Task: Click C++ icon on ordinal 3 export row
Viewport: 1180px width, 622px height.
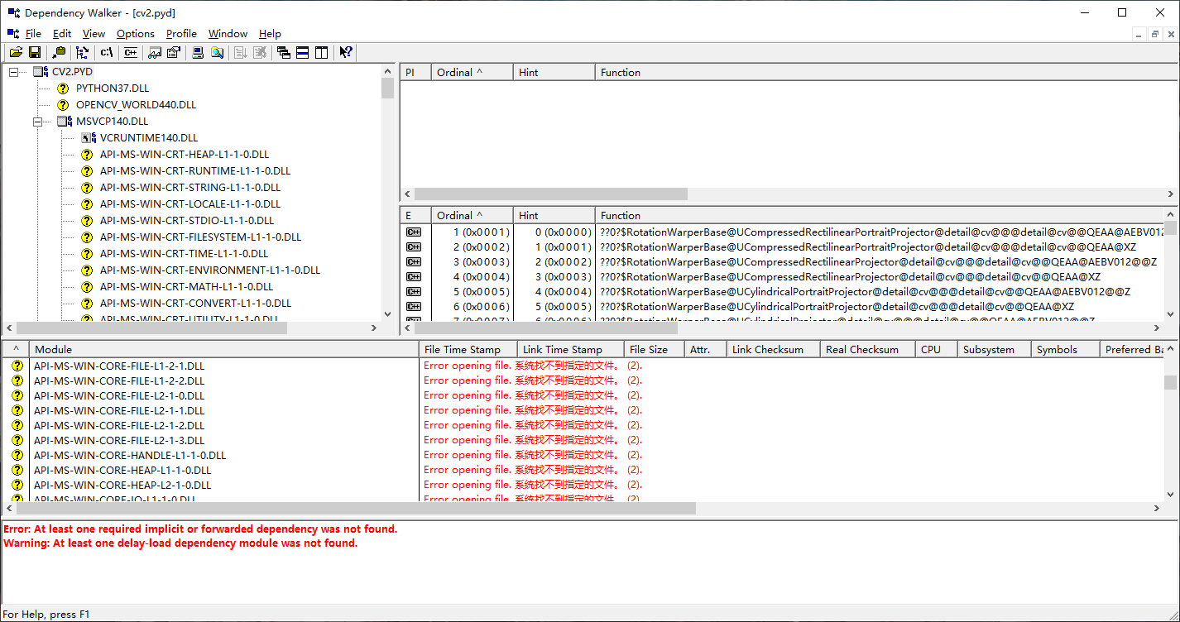Action: tap(414, 261)
